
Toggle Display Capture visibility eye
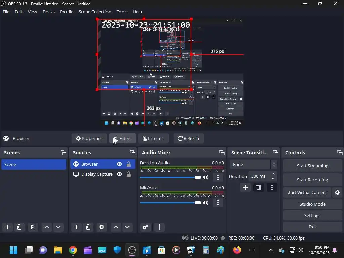[x=119, y=174]
